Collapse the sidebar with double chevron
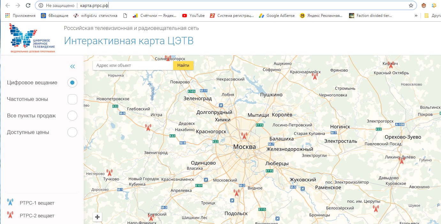441x224 pixels. [72, 66]
